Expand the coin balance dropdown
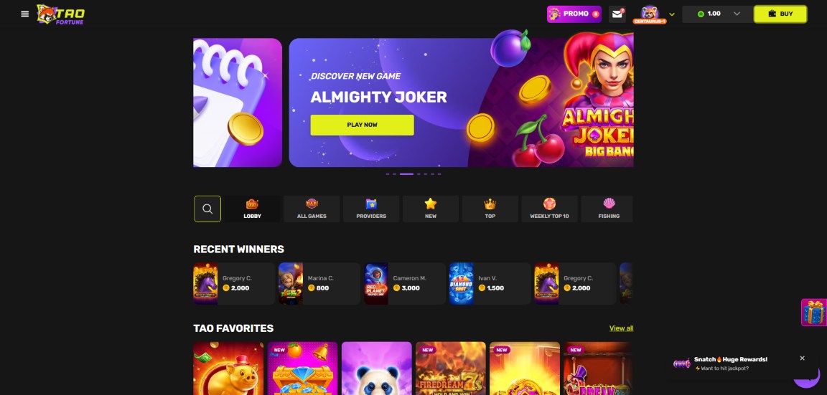 (737, 14)
